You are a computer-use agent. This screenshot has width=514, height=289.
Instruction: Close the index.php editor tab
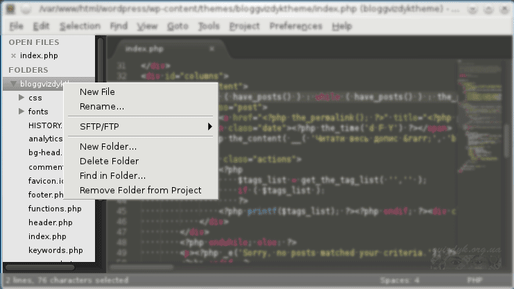click(x=212, y=49)
